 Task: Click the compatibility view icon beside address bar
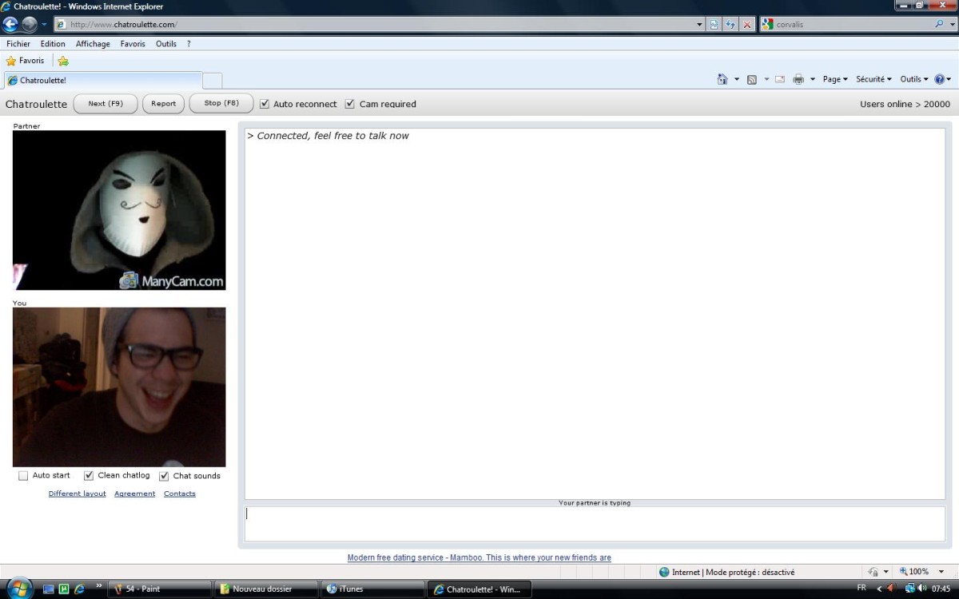(x=714, y=25)
